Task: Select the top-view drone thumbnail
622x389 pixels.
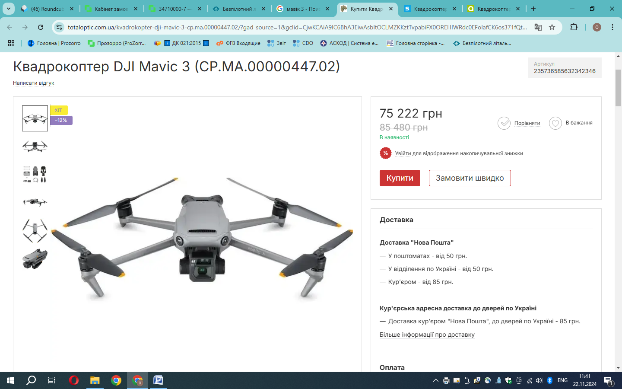Action: pos(35,230)
